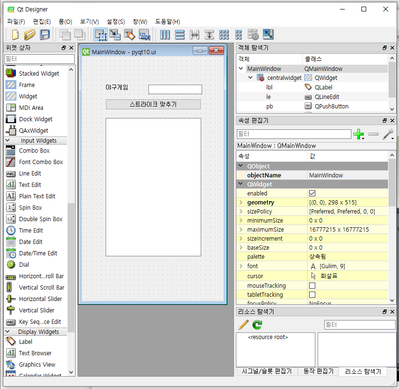Switch to 동작 편집기 tab
Image resolution: width=399 pixels, height=389 pixels.
pyautogui.click(x=318, y=371)
